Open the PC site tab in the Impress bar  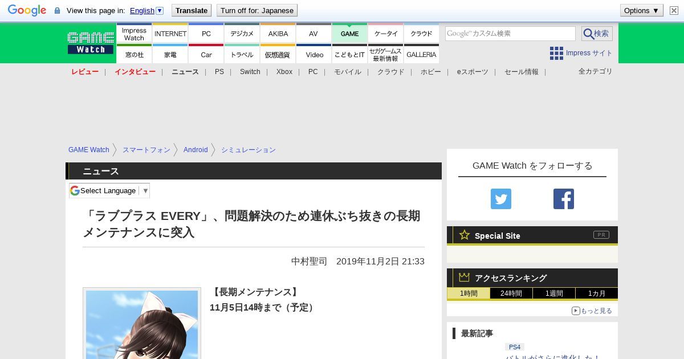(206, 34)
